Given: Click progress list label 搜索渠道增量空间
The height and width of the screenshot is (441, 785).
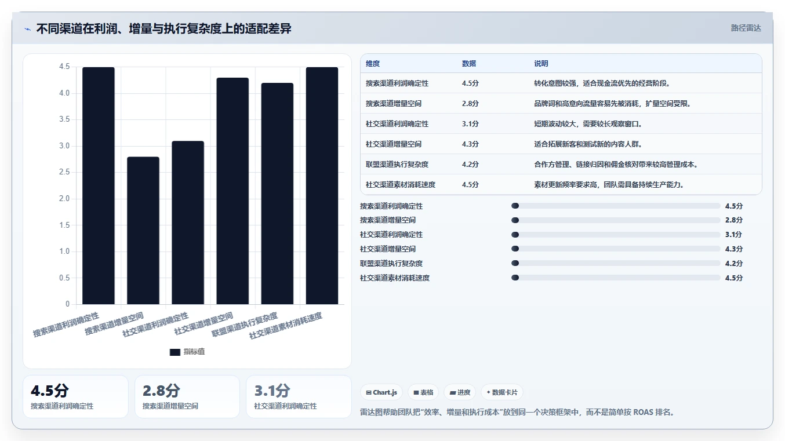Looking at the screenshot, I should point(388,220).
